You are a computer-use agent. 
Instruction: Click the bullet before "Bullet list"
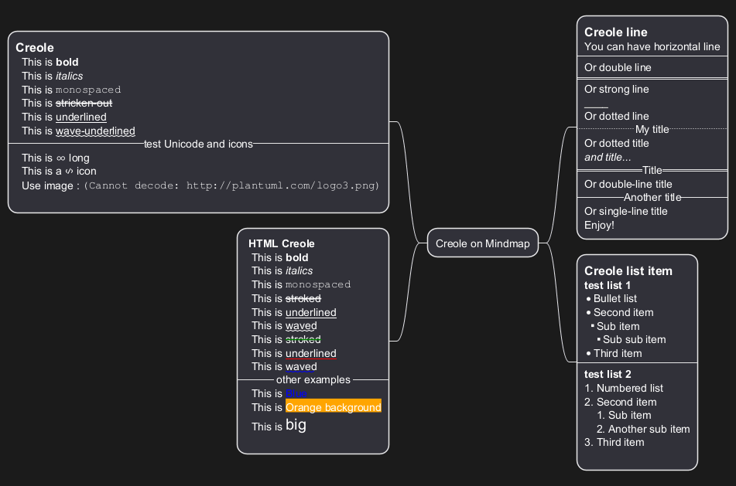click(589, 299)
